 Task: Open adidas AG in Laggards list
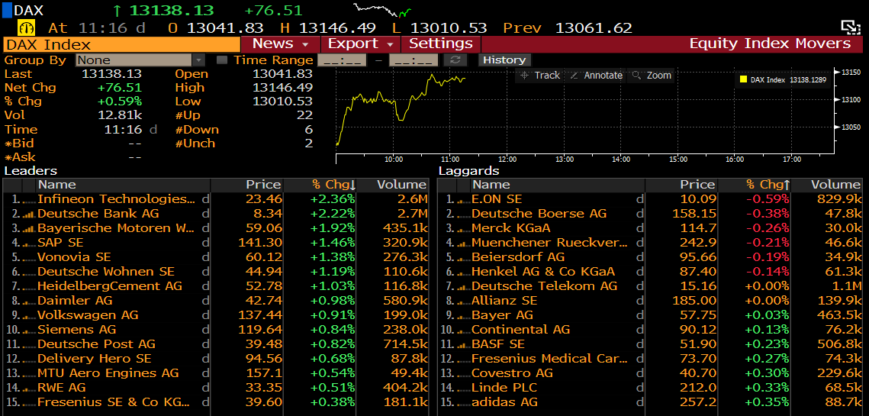pos(504,401)
